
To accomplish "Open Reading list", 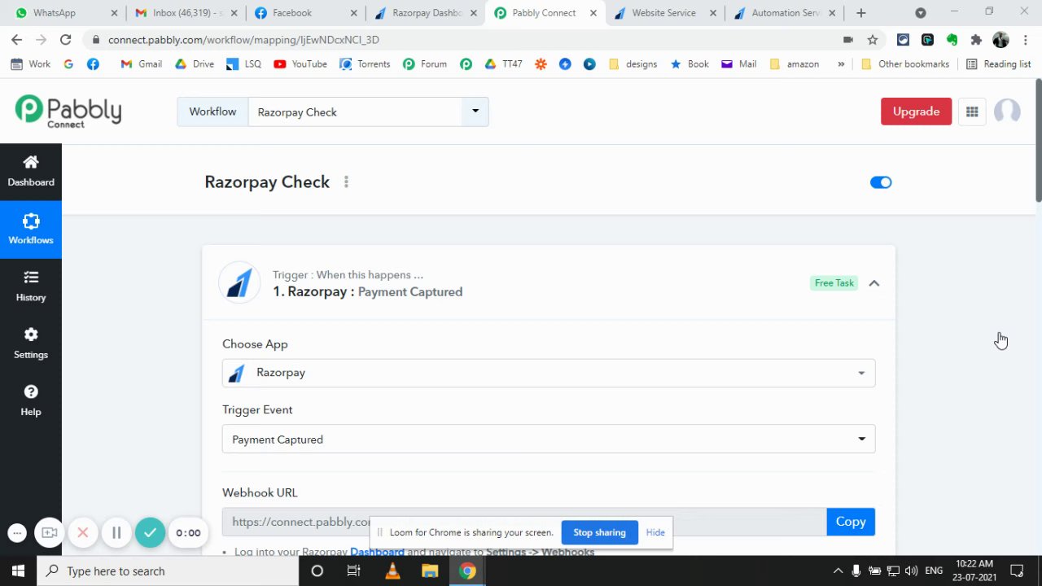I will 998,64.
